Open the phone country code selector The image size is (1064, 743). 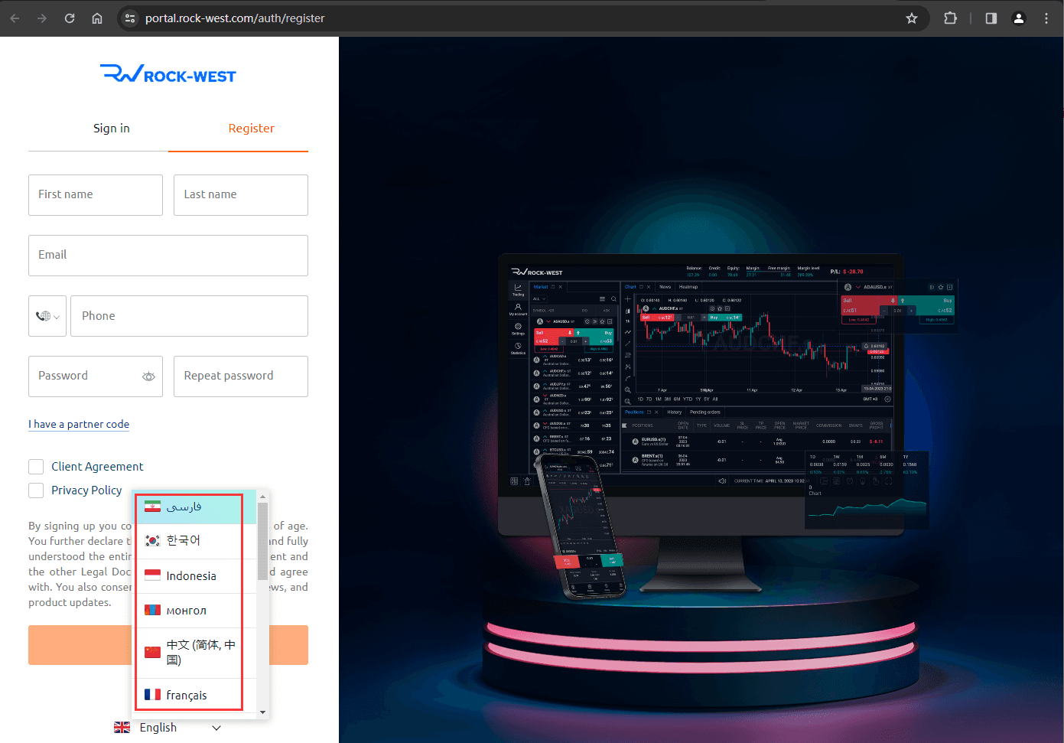click(47, 316)
